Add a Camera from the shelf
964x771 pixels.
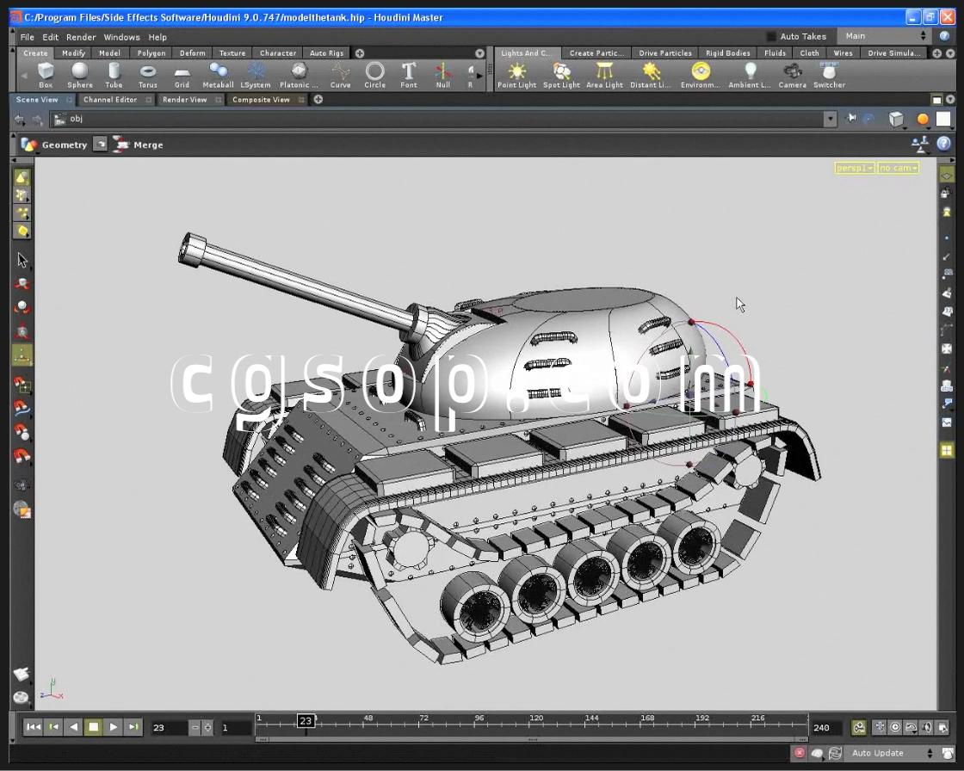click(x=792, y=75)
